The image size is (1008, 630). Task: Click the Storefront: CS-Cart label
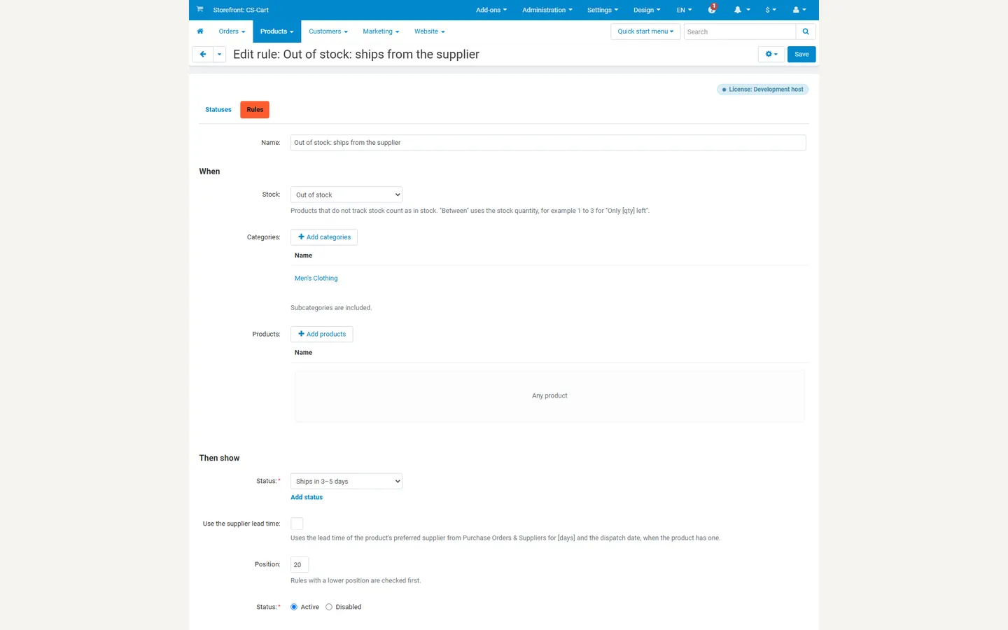click(241, 10)
